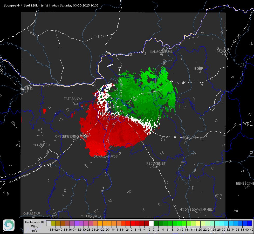Click the blue 'Heves' county label
Screen dimensions: 254x234
point(192,106)
